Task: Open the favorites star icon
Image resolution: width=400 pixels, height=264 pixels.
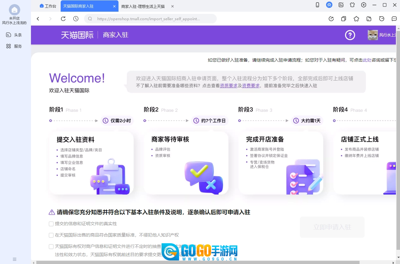Action: (x=356, y=19)
